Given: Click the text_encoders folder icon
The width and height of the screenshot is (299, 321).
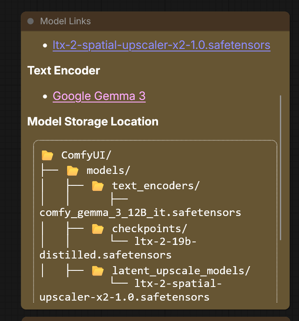Looking at the screenshot, I should [x=98, y=186].
